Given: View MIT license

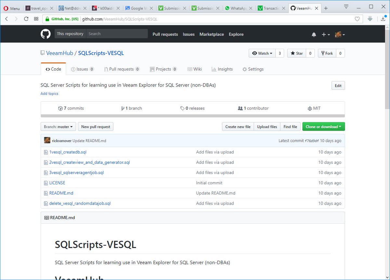Looking at the screenshot, I should click(x=314, y=108).
